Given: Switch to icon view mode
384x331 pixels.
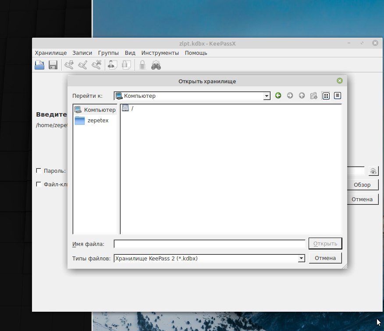Looking at the screenshot, I should coord(326,96).
